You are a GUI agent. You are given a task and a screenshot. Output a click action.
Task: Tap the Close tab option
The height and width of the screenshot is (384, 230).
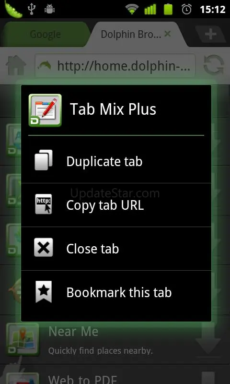(x=116, y=249)
